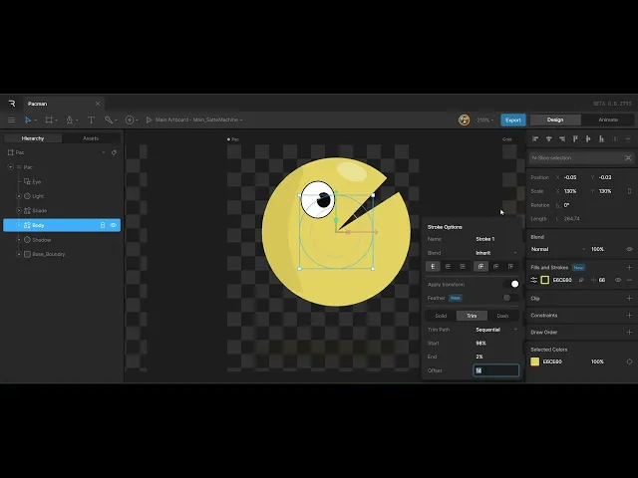The image size is (638, 478).
Task: Enable the Feather switch
Action: pyautogui.click(x=511, y=298)
